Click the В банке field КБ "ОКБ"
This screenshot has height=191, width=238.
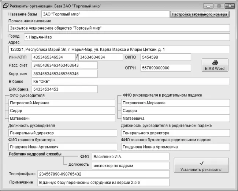[131, 82]
